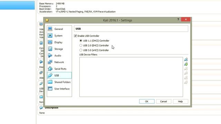Select USB 1.1 (OHCI) Controller option
Image resolution: width=221 pixels, height=124 pixels.
pos(80,41)
